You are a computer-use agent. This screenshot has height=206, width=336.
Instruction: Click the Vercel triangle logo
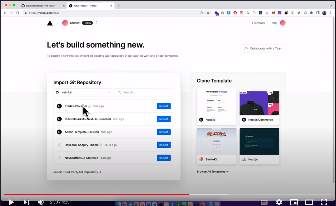(x=50, y=23)
